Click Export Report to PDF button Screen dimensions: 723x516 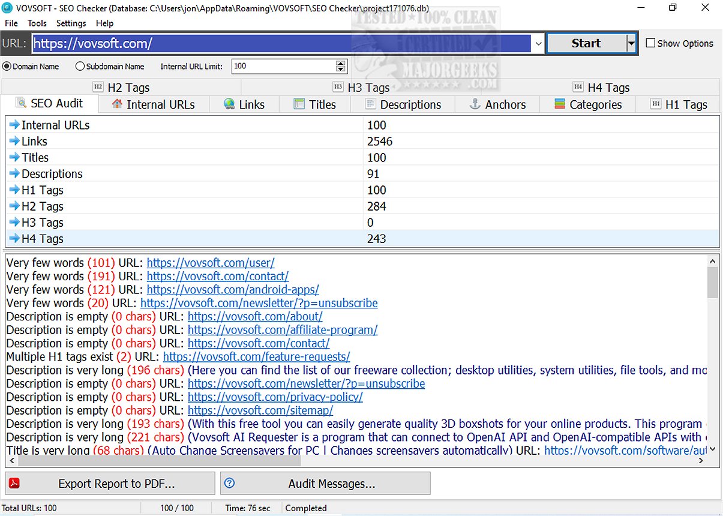click(110, 484)
